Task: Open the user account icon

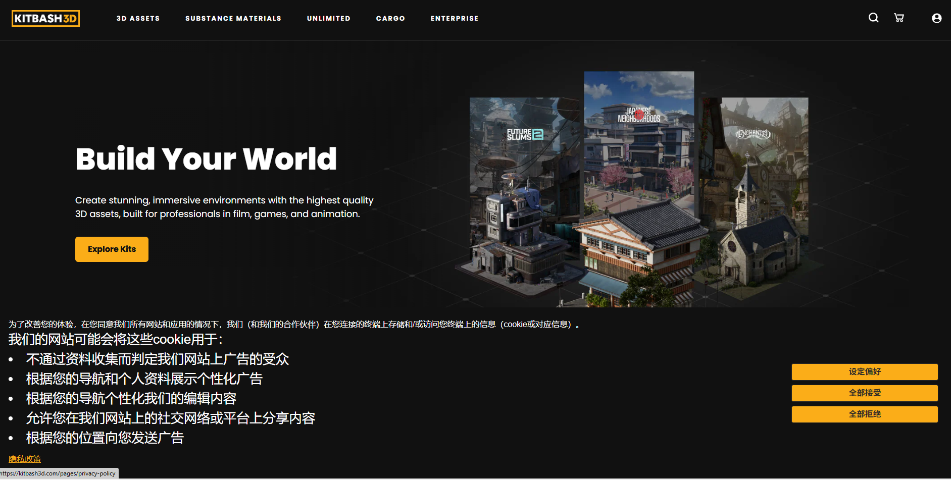Action: (x=936, y=18)
